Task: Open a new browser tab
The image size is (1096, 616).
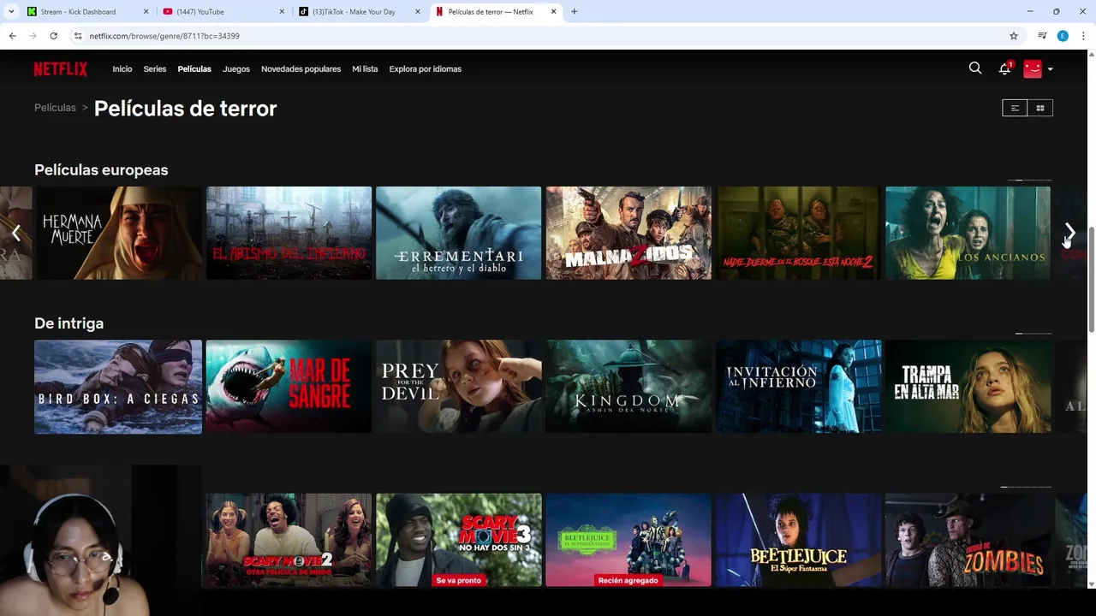Action: (574, 12)
